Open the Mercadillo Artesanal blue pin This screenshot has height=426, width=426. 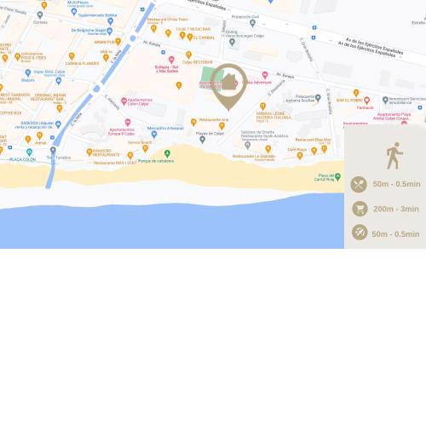[154, 135]
